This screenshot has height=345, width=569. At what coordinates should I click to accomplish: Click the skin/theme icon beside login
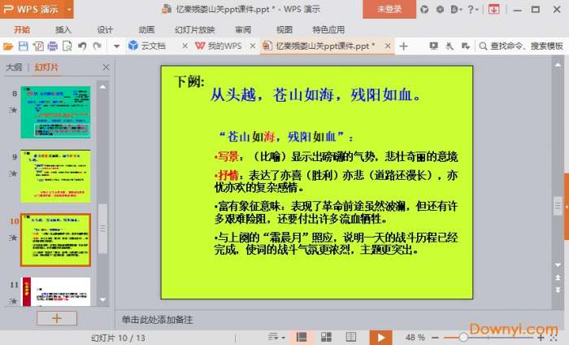(x=424, y=10)
